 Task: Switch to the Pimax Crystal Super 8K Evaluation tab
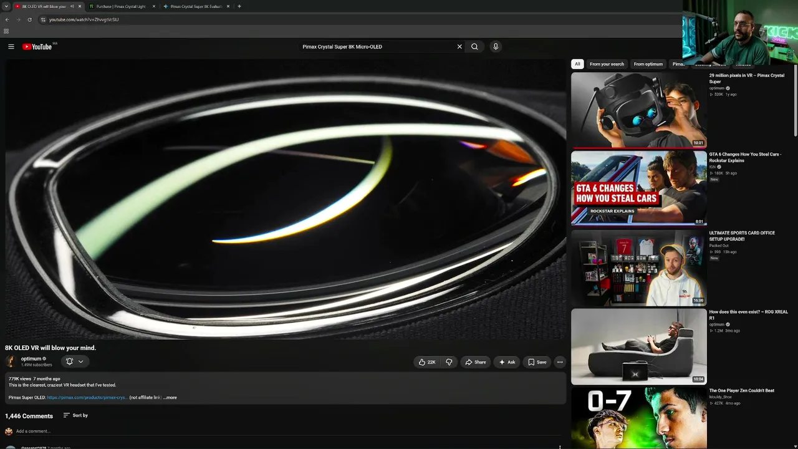click(196, 6)
